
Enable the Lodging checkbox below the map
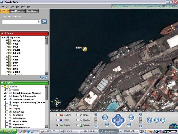pos(58,115)
